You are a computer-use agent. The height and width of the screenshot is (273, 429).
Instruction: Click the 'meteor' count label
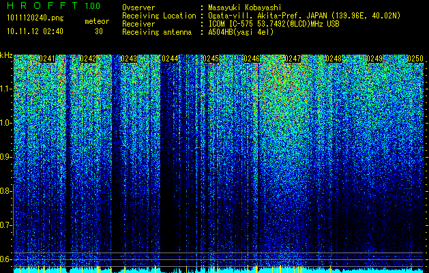(x=97, y=21)
